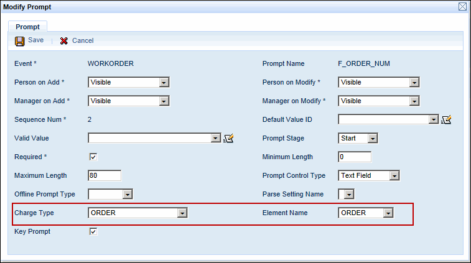
Task: Click the Maximum Length input field
Action: point(105,175)
